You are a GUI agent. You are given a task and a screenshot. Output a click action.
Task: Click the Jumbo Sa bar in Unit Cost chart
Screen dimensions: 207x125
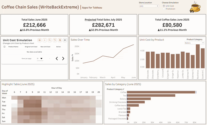[x=183, y=60]
